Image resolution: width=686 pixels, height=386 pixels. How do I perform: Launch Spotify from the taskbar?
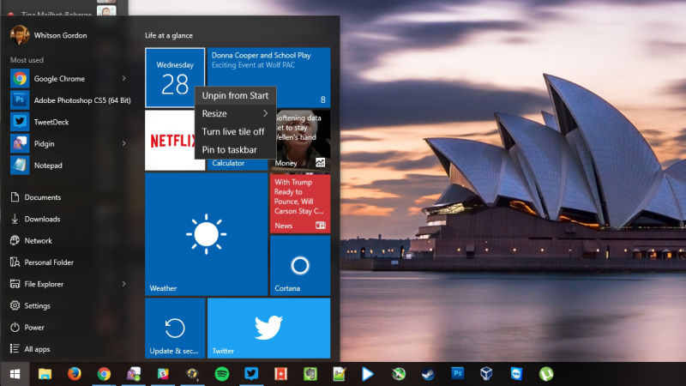pos(222,374)
